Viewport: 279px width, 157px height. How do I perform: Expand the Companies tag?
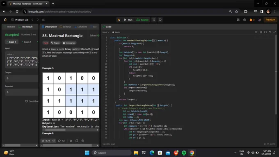click(69, 43)
